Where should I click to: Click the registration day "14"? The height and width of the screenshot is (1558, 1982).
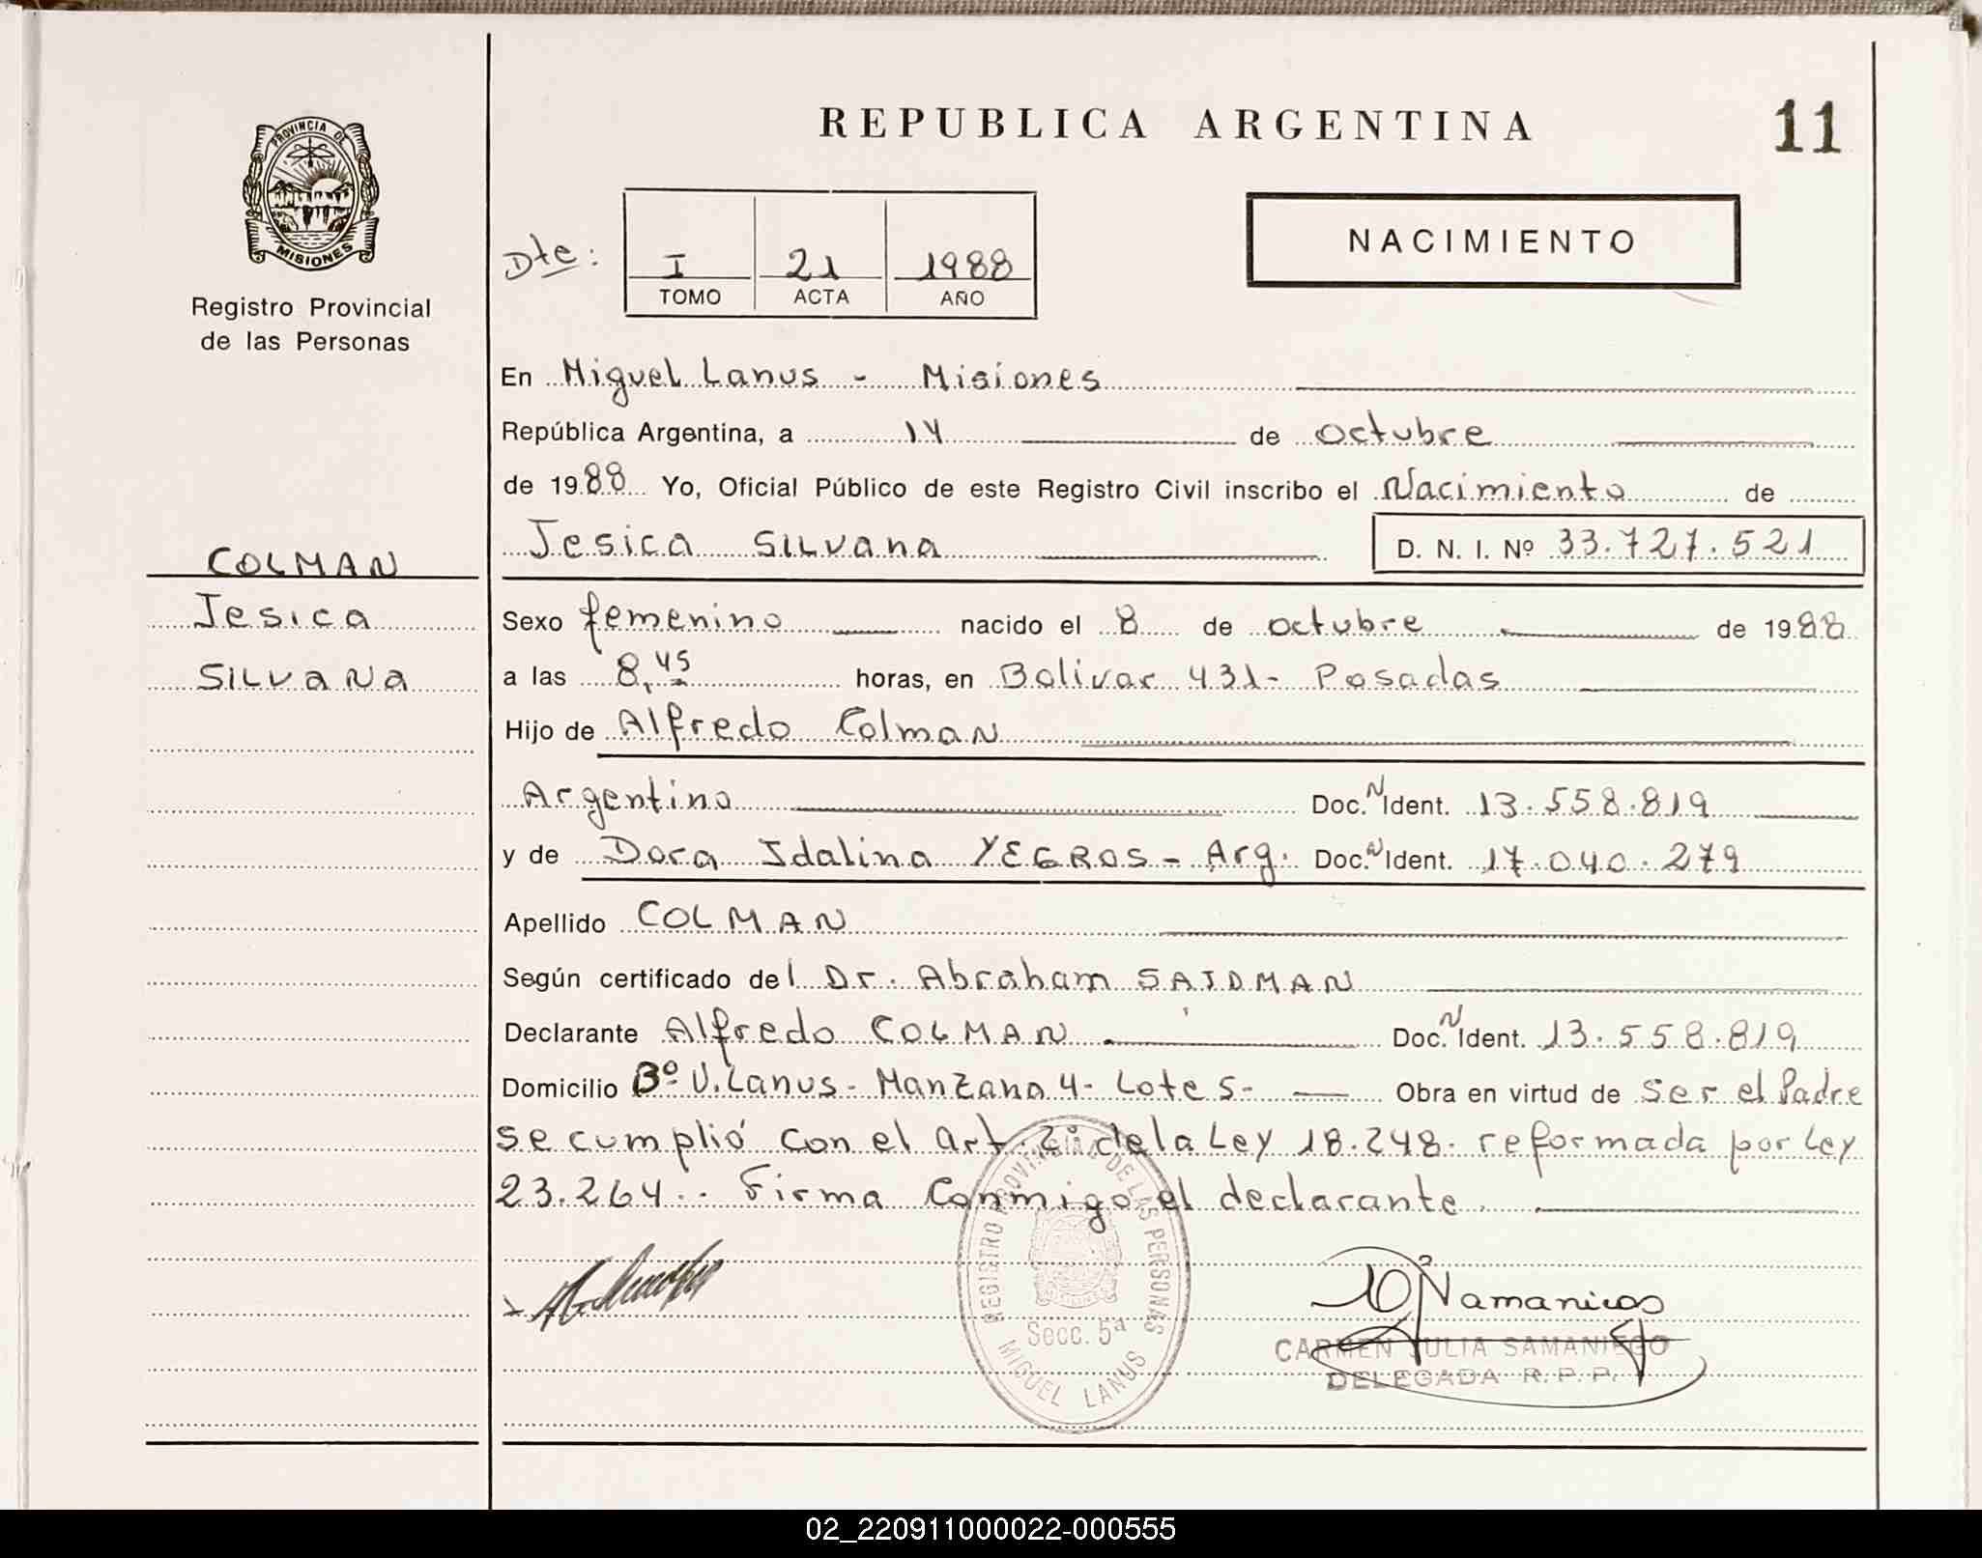924,434
